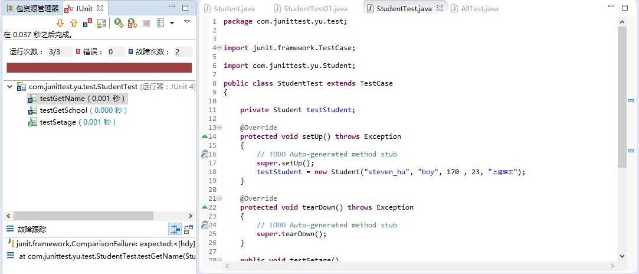
Task: Minimize the editor area
Action: 611,6
